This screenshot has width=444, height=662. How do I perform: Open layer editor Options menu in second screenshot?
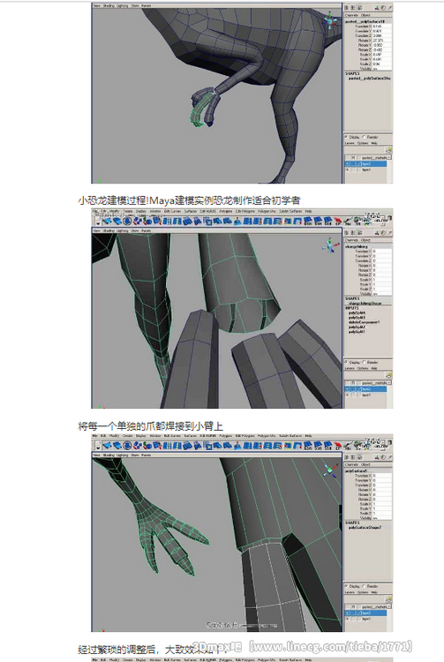point(363,368)
